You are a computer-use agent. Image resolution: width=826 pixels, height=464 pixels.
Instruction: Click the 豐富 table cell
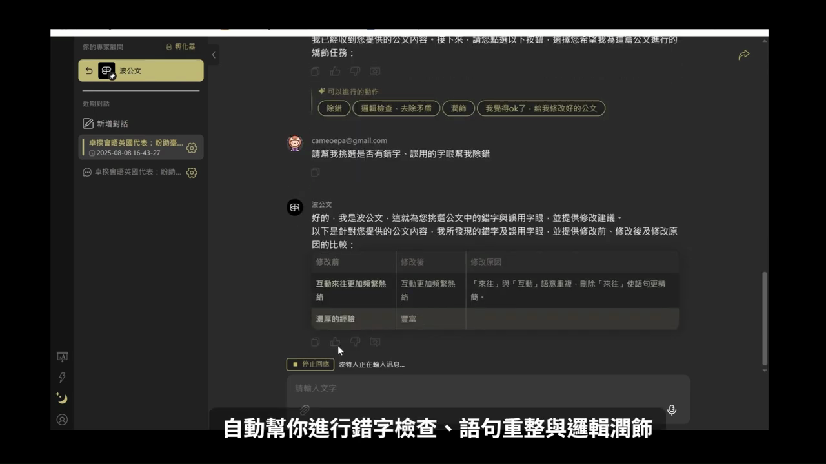coord(430,319)
